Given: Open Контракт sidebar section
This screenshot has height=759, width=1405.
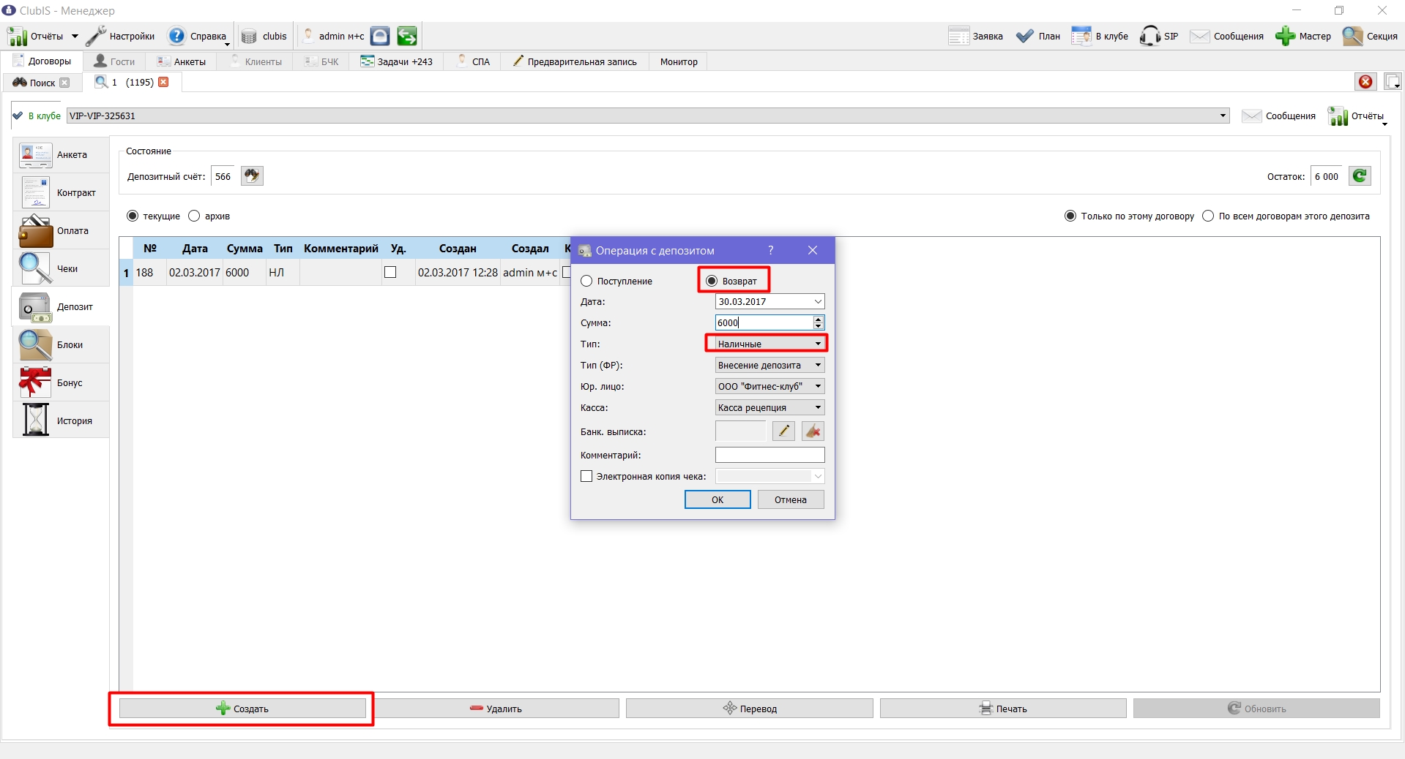Looking at the screenshot, I should 61,192.
